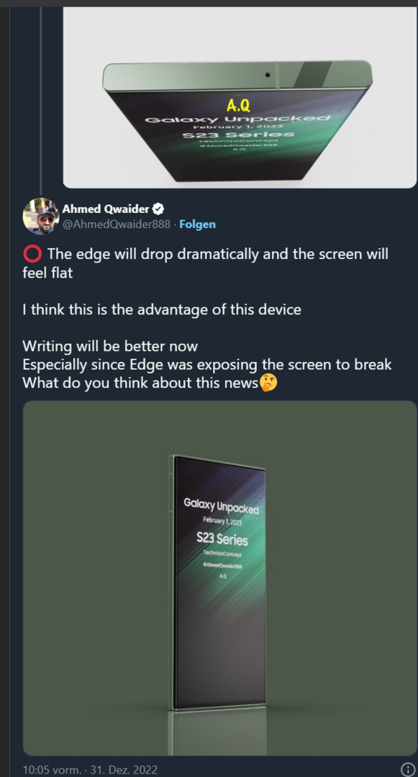Click the verified badge next to Ahmed Qwaider
Screen dimensions: 418x777
(160, 209)
